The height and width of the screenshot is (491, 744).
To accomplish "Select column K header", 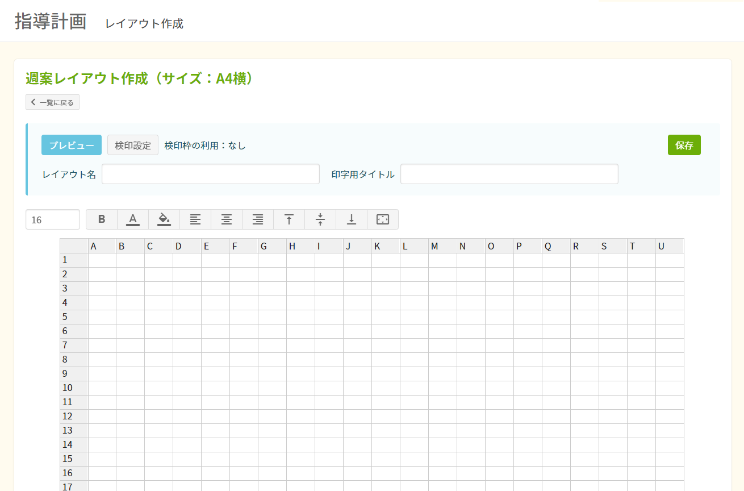I will (386, 246).
